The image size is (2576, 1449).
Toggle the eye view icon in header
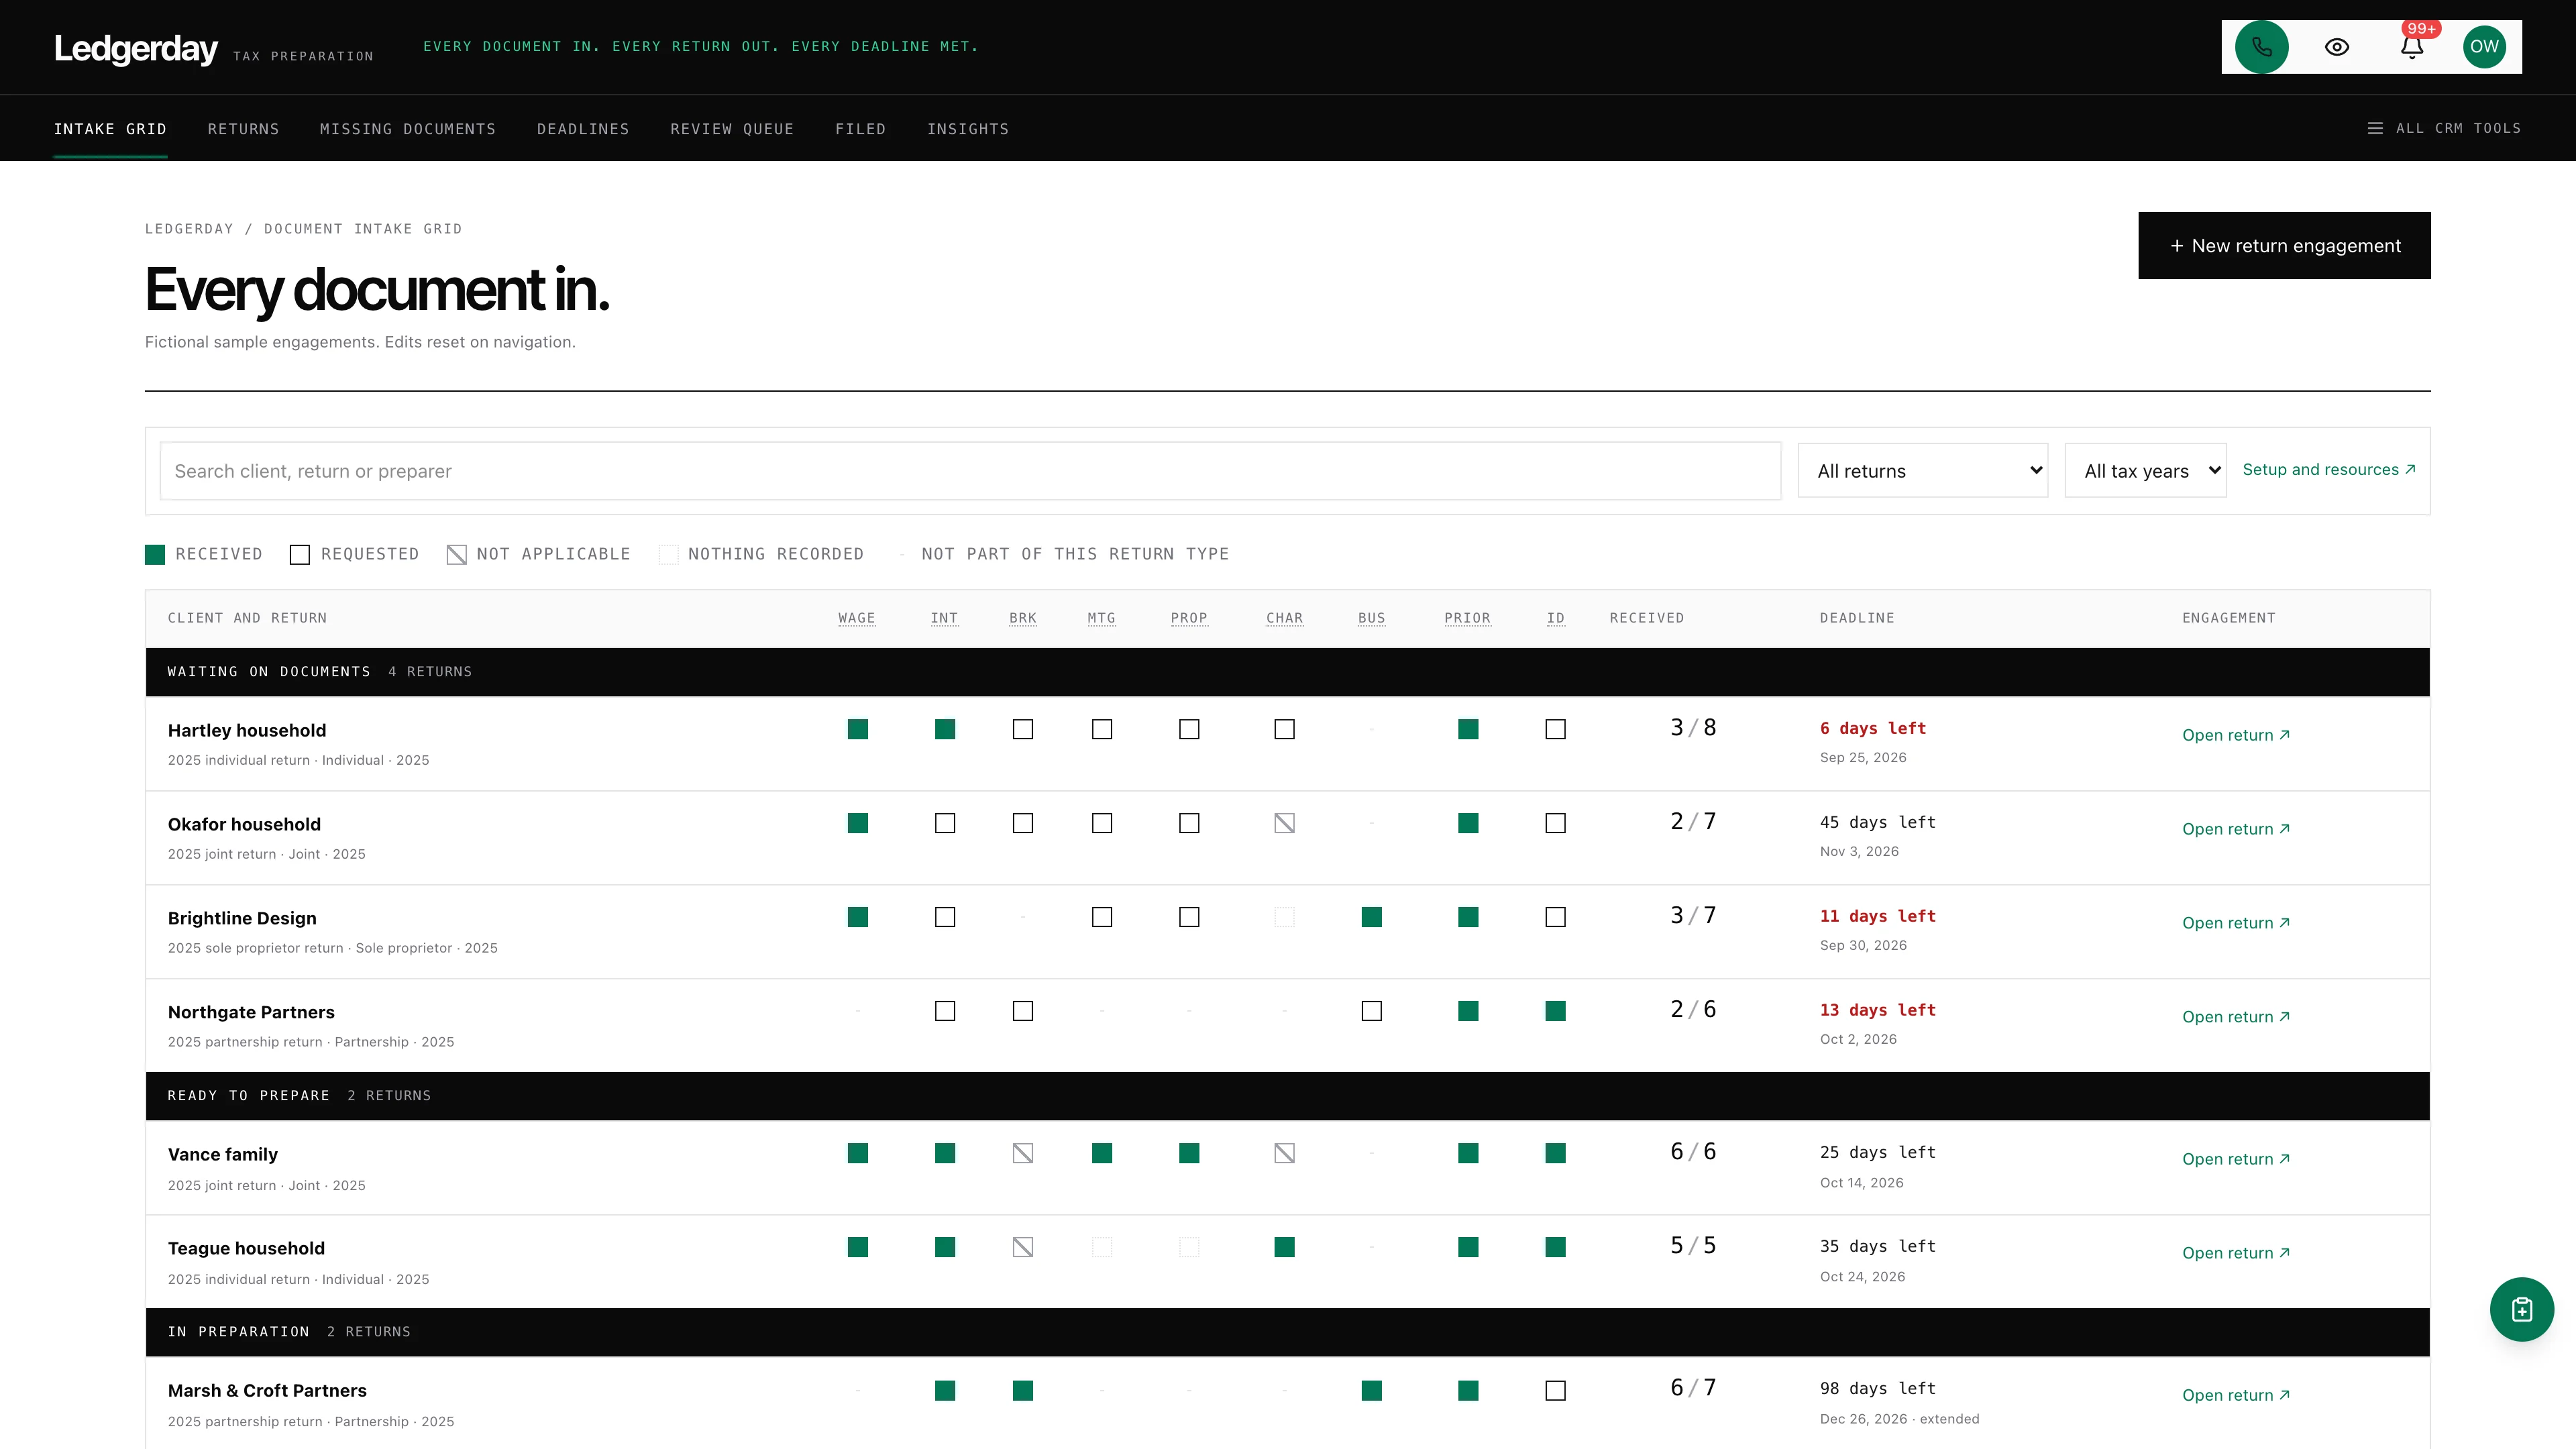click(2337, 47)
